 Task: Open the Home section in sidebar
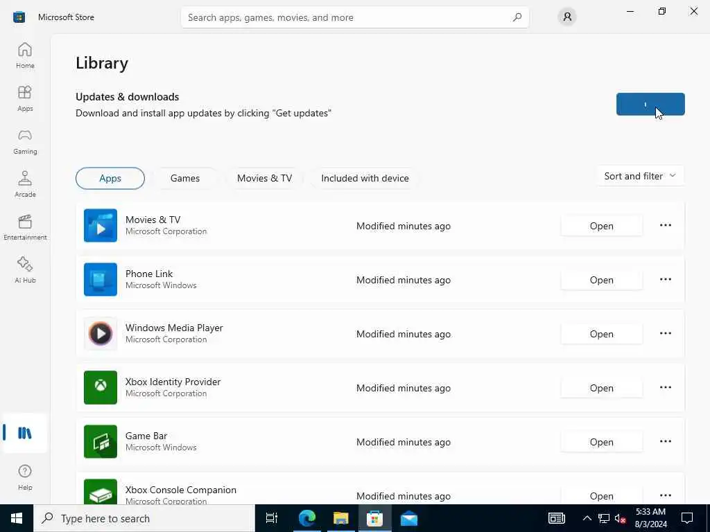tap(25, 55)
